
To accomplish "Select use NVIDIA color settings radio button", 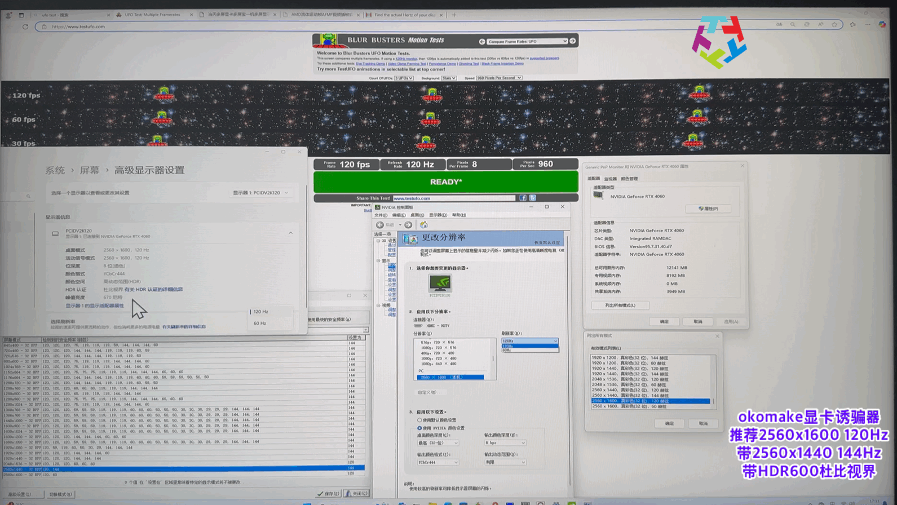I will (x=419, y=428).
